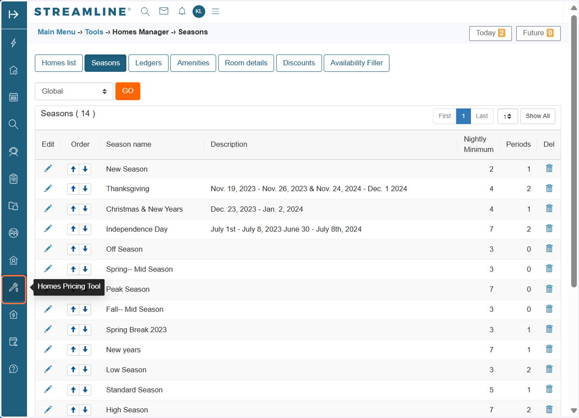Open the Availability Filler tab
The height and width of the screenshot is (418, 579).
[x=357, y=63]
